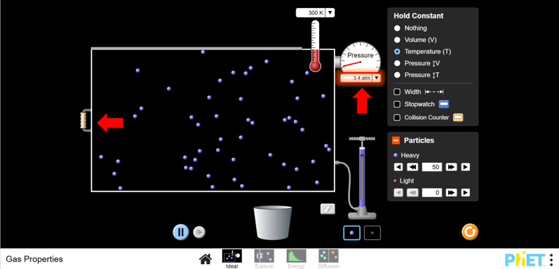Click the 3.4 atm pressure readout
Image resolution: width=559 pixels, height=269 pixels.
(356, 78)
